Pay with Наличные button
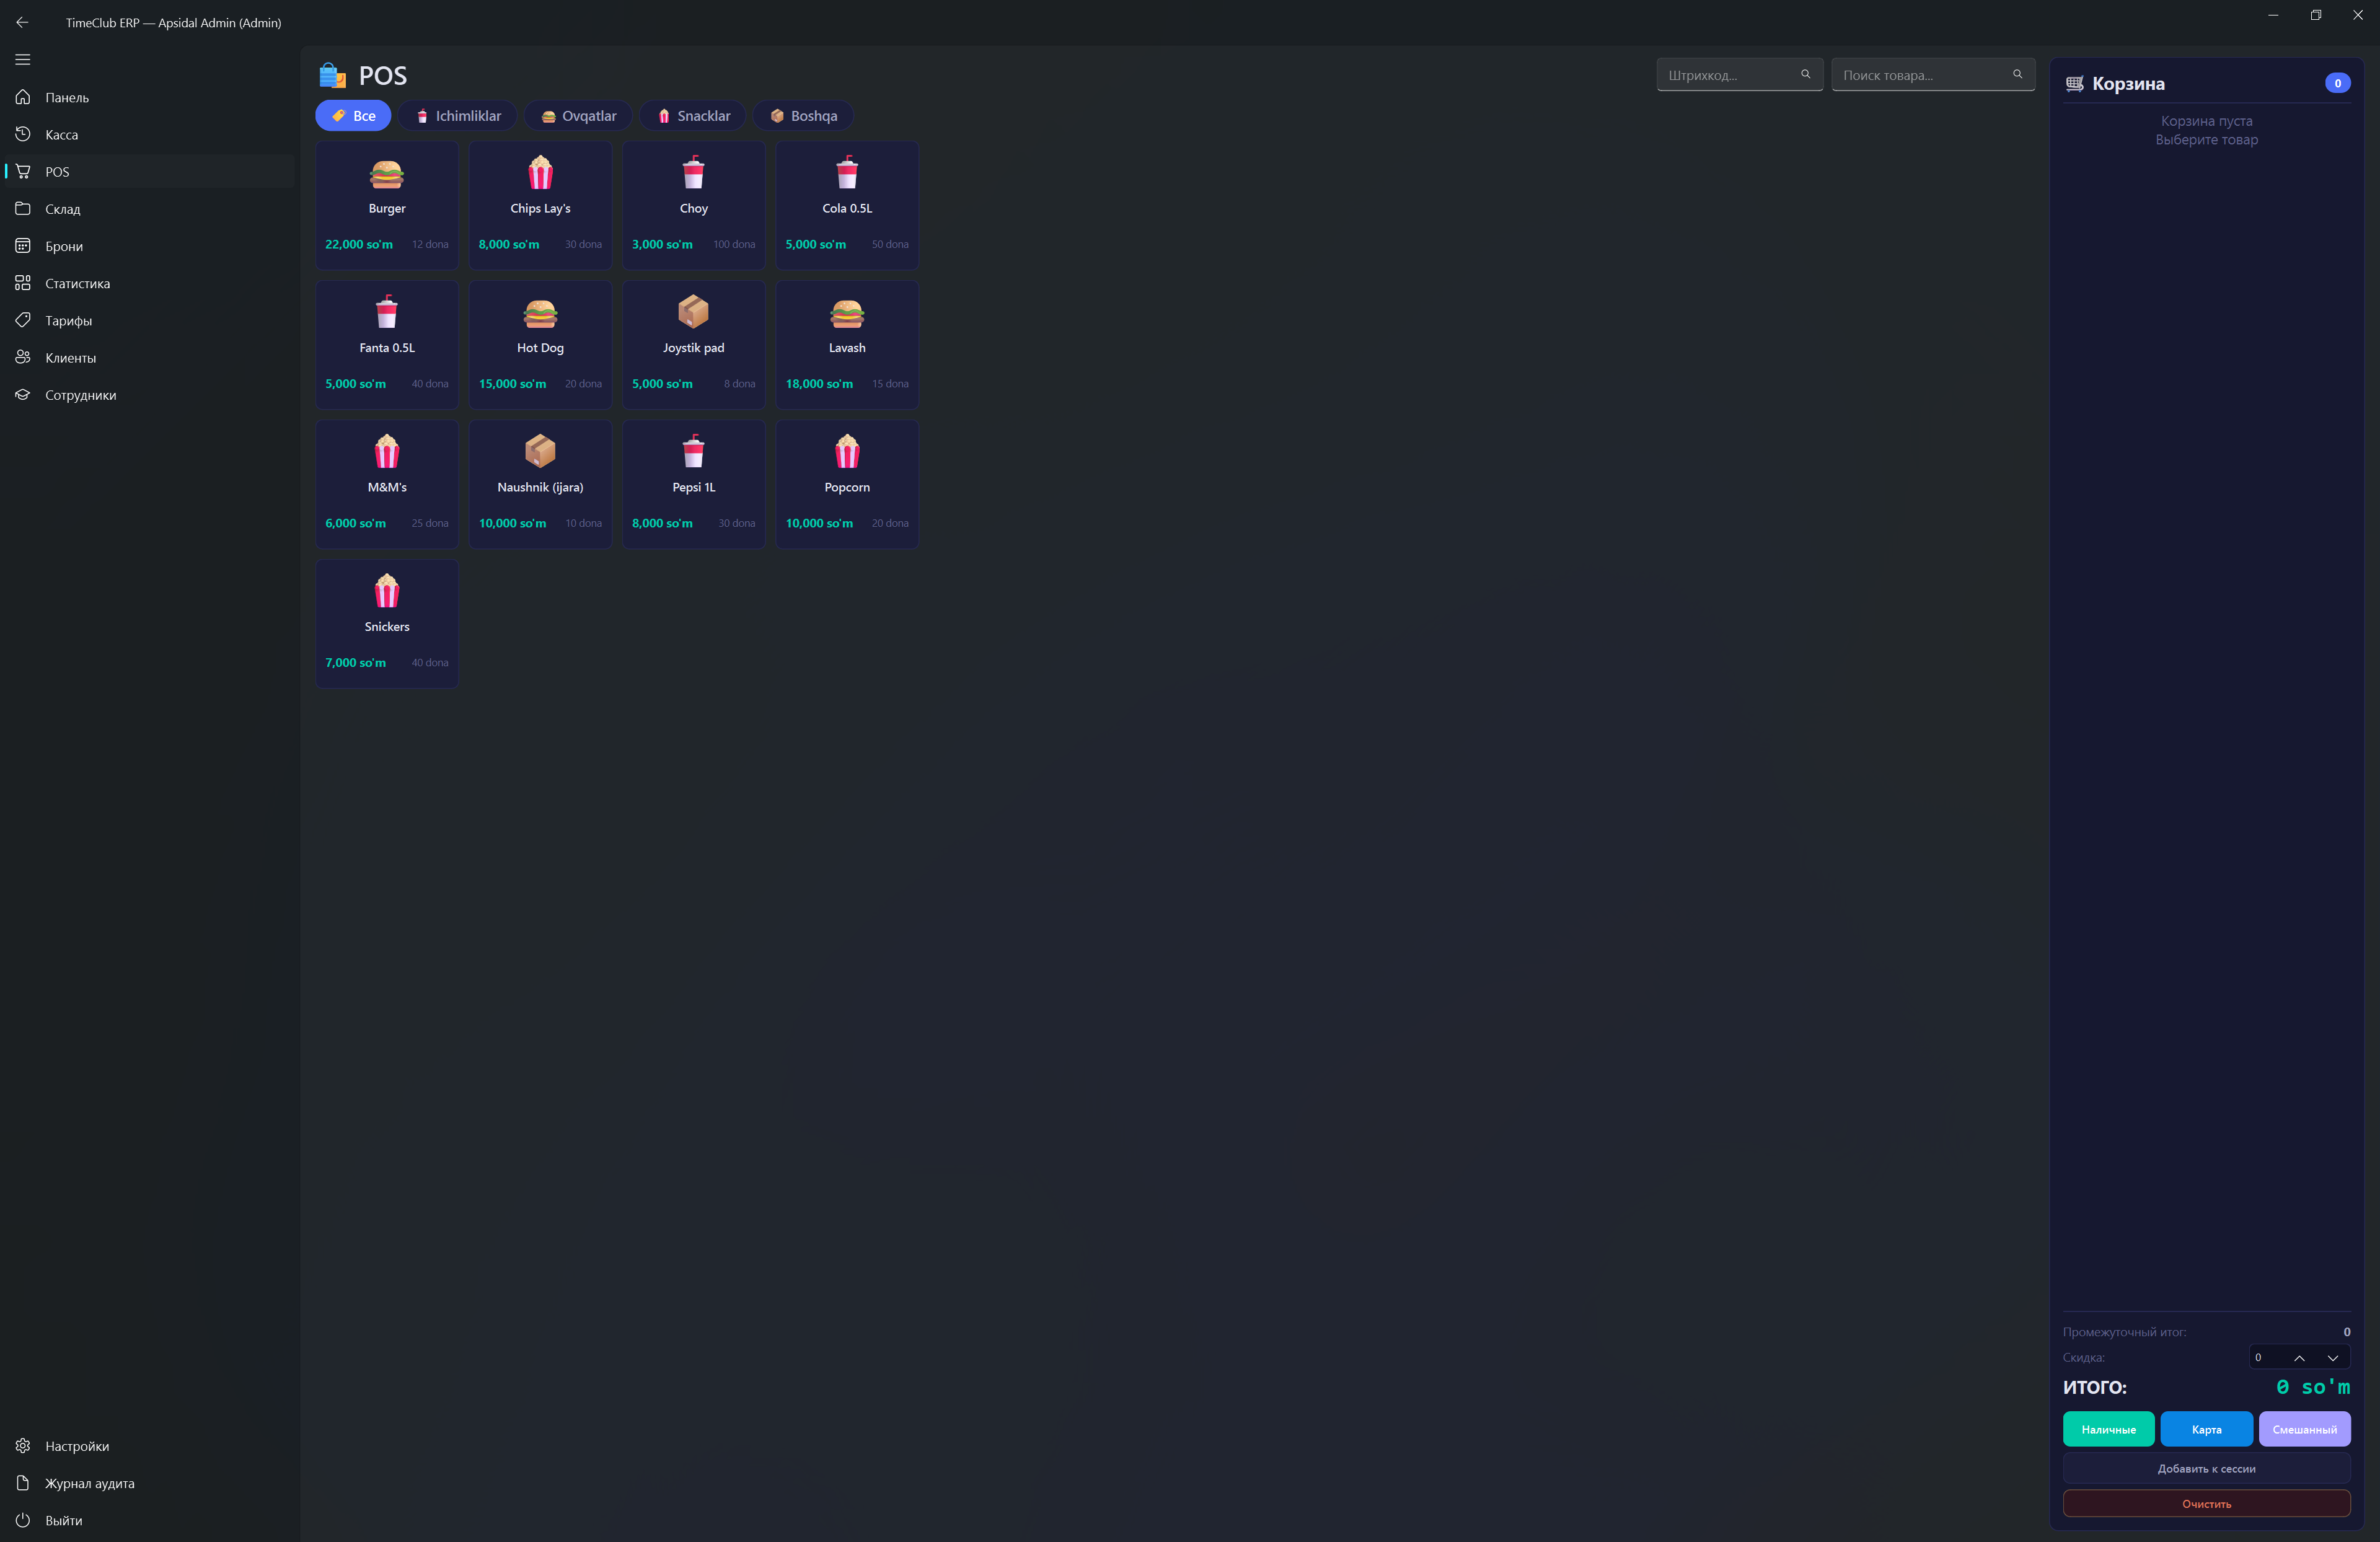Viewport: 2380px width, 1542px height. coord(2109,1429)
